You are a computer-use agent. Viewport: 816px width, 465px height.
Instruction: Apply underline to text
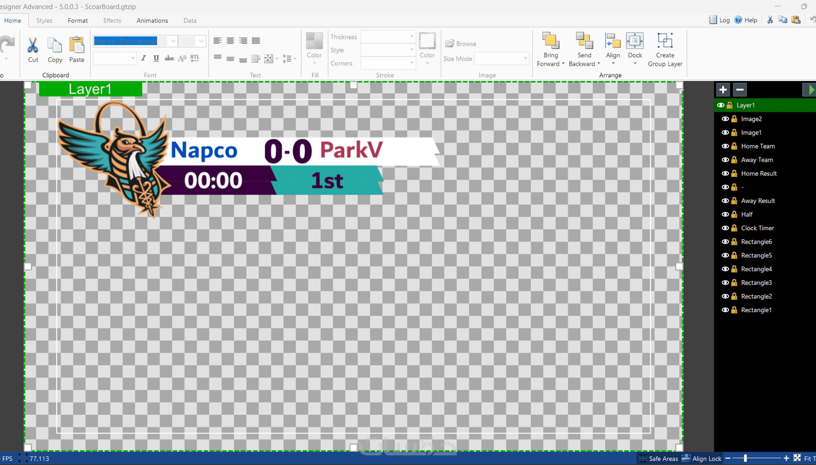coord(156,58)
